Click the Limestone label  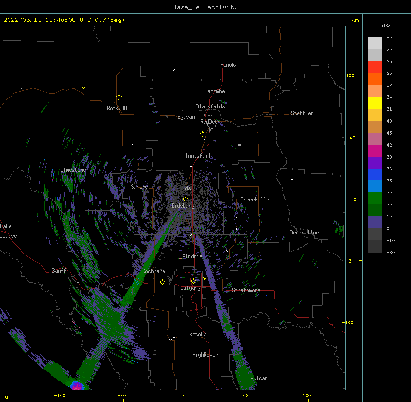(73, 170)
